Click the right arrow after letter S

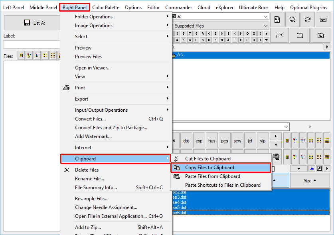tap(266, 34)
